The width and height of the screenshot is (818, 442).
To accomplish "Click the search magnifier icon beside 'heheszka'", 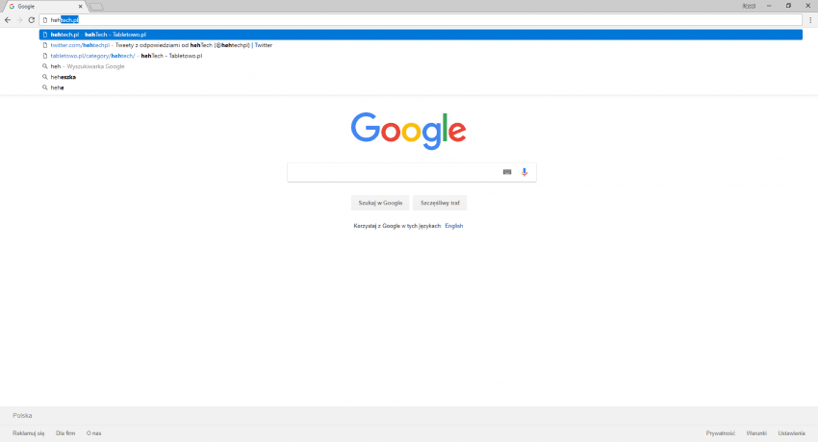I will point(45,77).
